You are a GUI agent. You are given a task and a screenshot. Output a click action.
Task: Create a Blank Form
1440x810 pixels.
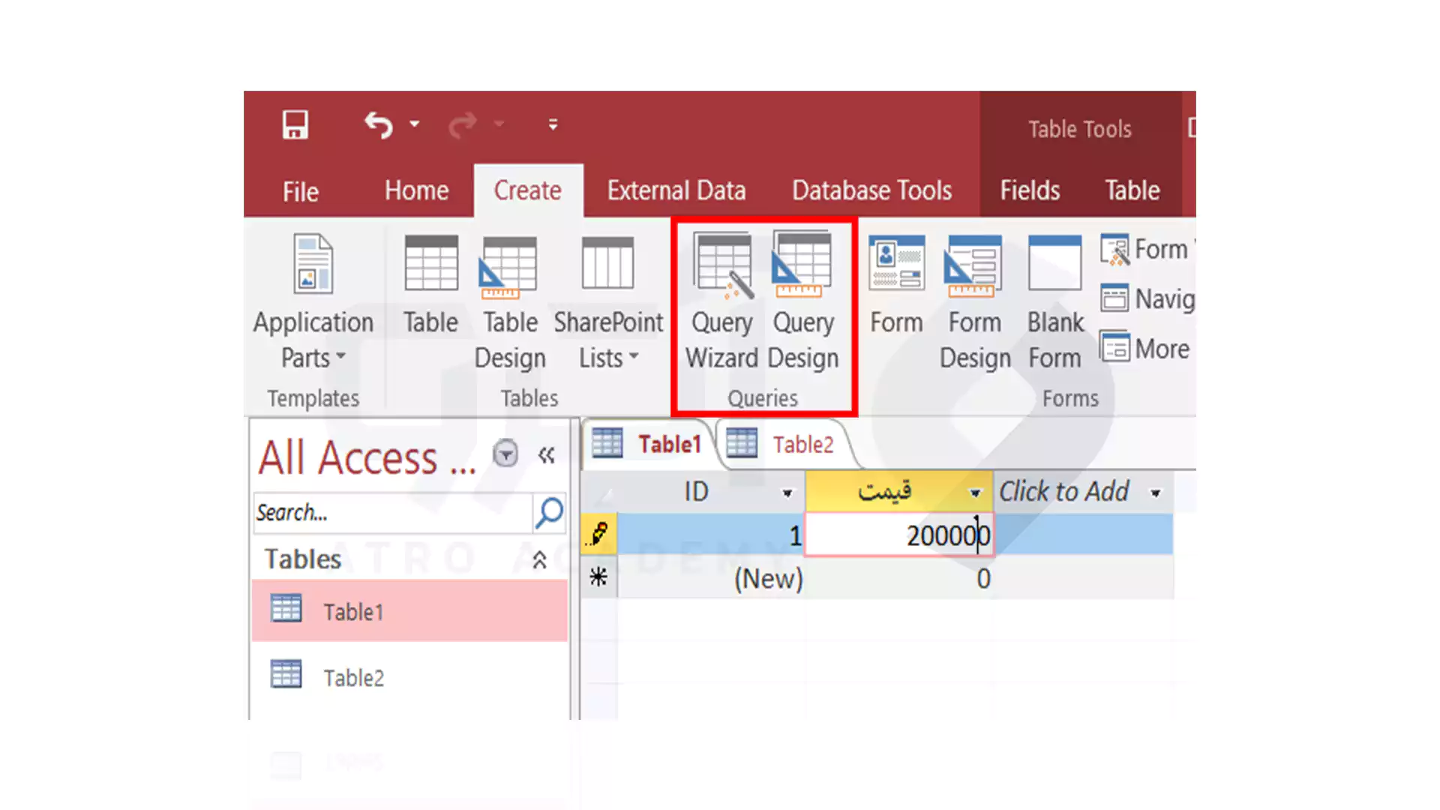coord(1055,302)
